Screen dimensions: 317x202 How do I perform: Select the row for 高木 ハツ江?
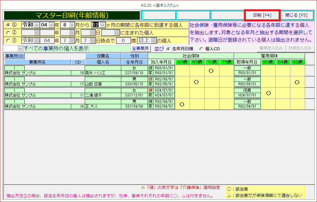tap(102, 73)
